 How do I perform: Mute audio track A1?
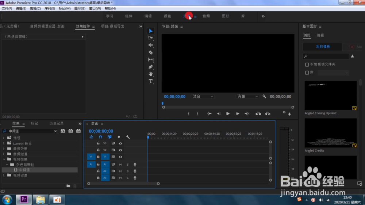point(120,165)
